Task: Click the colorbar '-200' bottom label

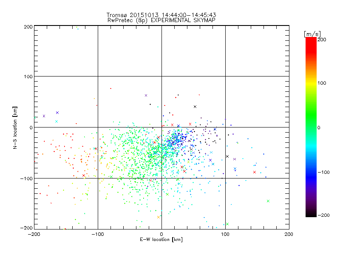Action: 323,215
